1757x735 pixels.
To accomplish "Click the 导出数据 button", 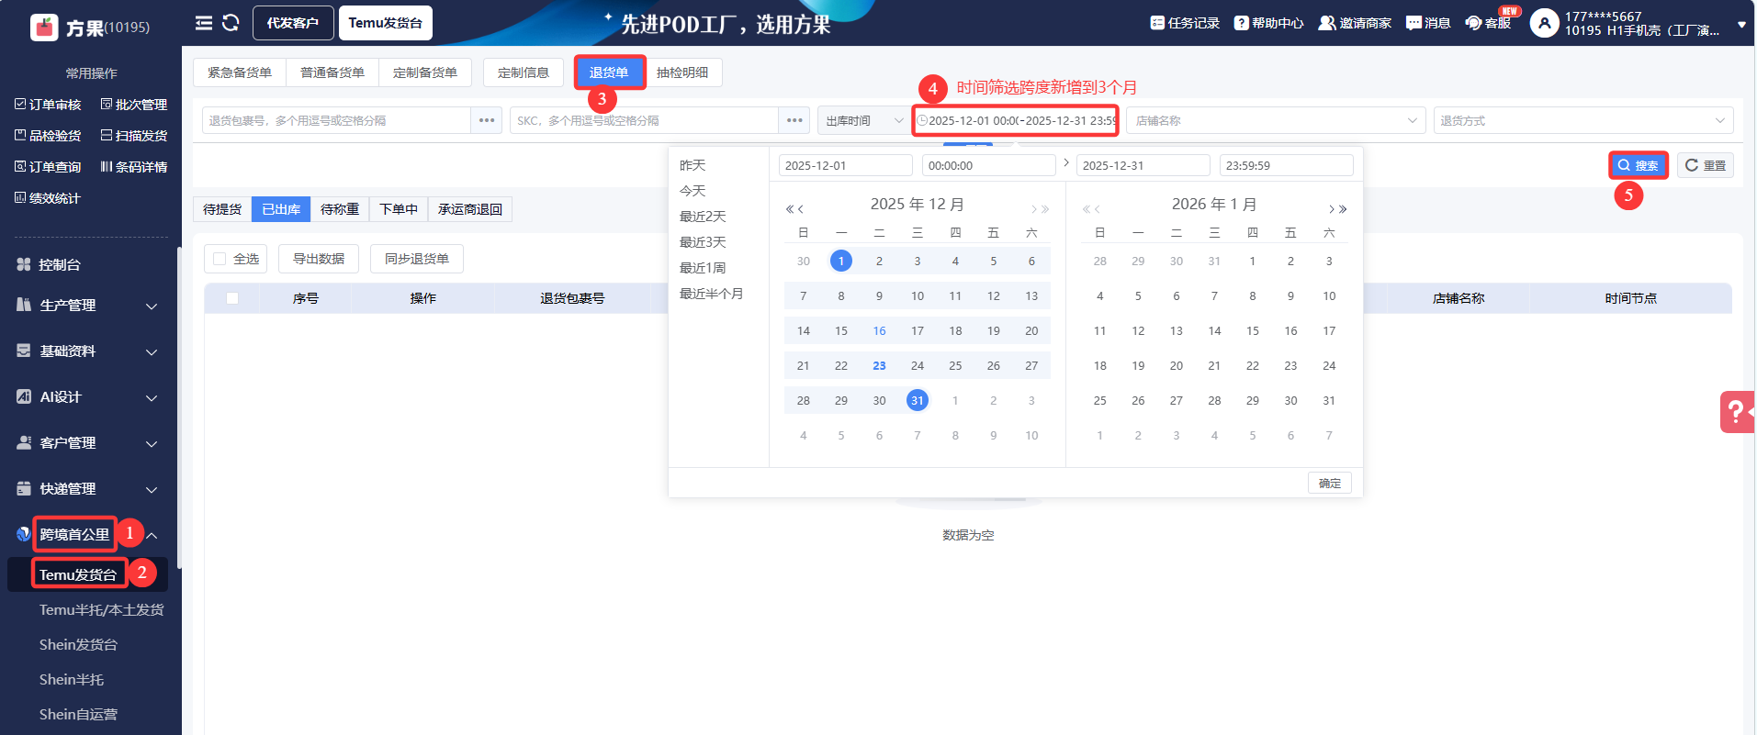I will click(319, 259).
